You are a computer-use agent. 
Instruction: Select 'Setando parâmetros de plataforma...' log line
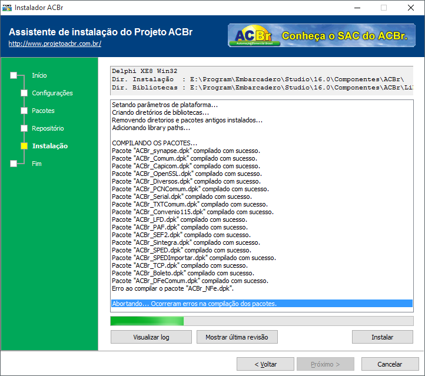point(165,105)
